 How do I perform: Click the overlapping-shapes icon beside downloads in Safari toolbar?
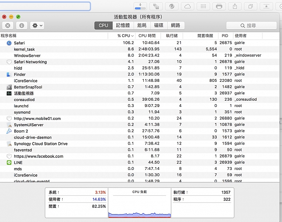tap(156, 7)
